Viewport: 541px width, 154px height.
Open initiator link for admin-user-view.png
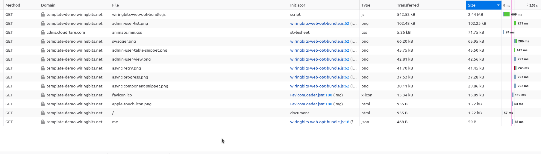319,59
